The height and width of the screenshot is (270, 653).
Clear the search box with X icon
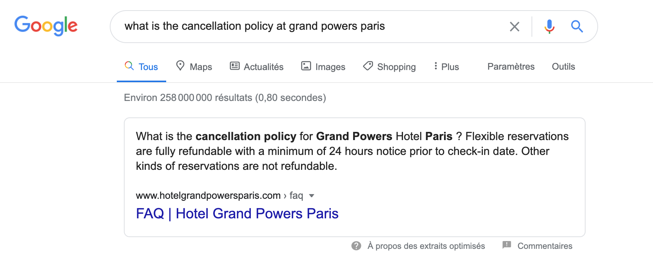pyautogui.click(x=514, y=27)
